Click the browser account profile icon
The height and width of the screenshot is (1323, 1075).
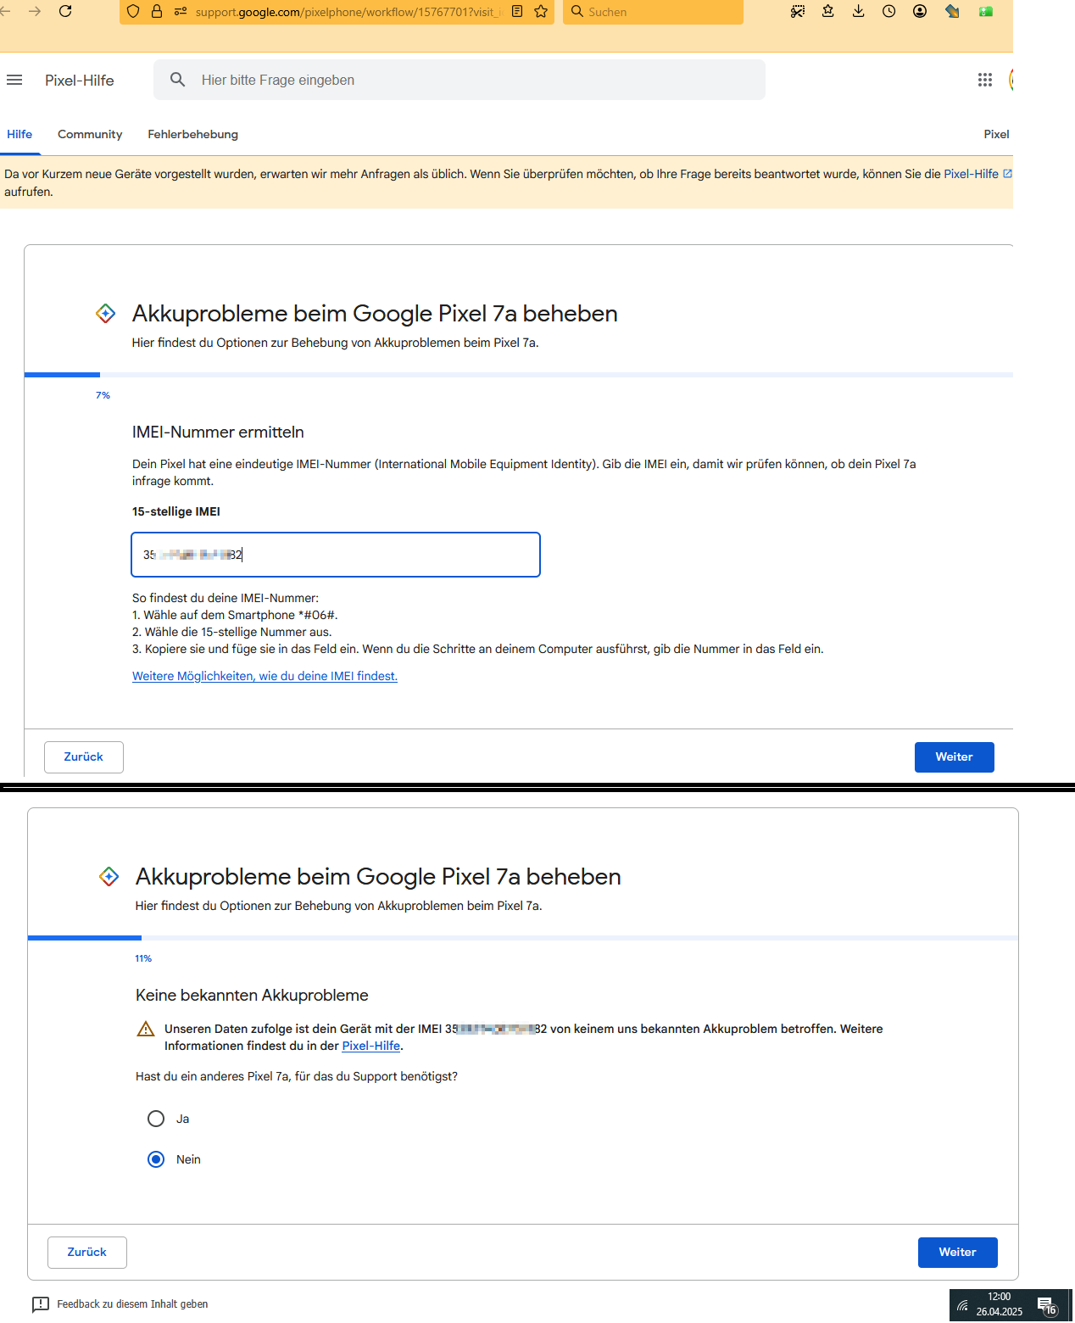(919, 11)
